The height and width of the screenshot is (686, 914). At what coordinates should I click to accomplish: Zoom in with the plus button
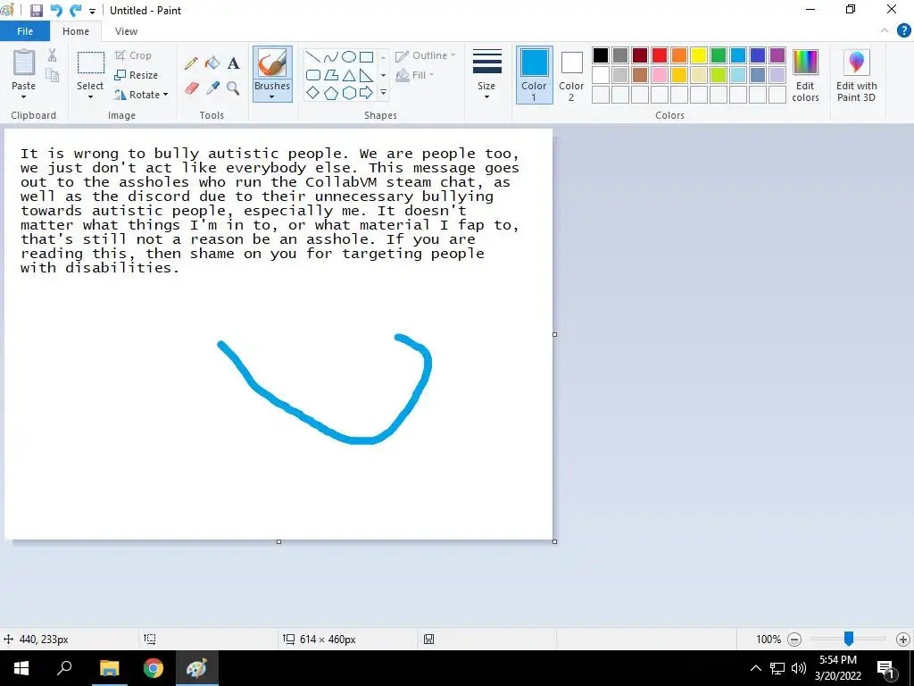point(903,640)
